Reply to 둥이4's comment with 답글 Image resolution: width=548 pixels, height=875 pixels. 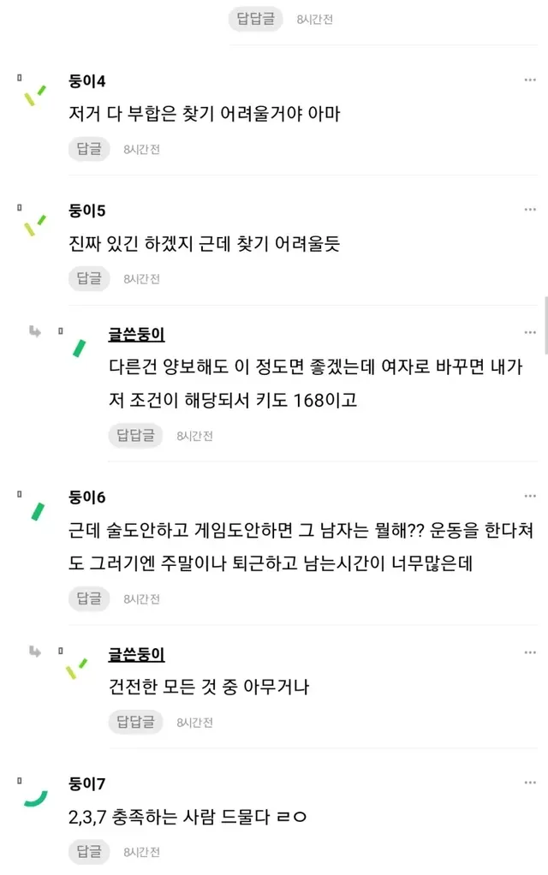(89, 149)
